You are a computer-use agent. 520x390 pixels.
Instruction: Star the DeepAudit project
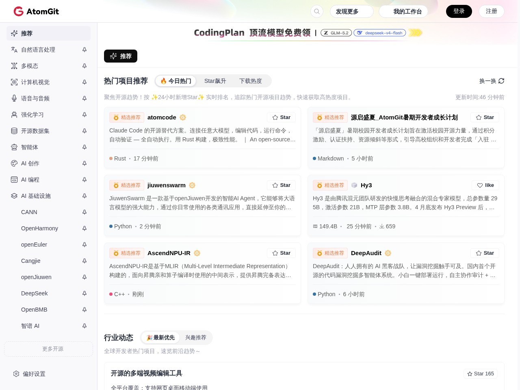pyautogui.click(x=485, y=253)
